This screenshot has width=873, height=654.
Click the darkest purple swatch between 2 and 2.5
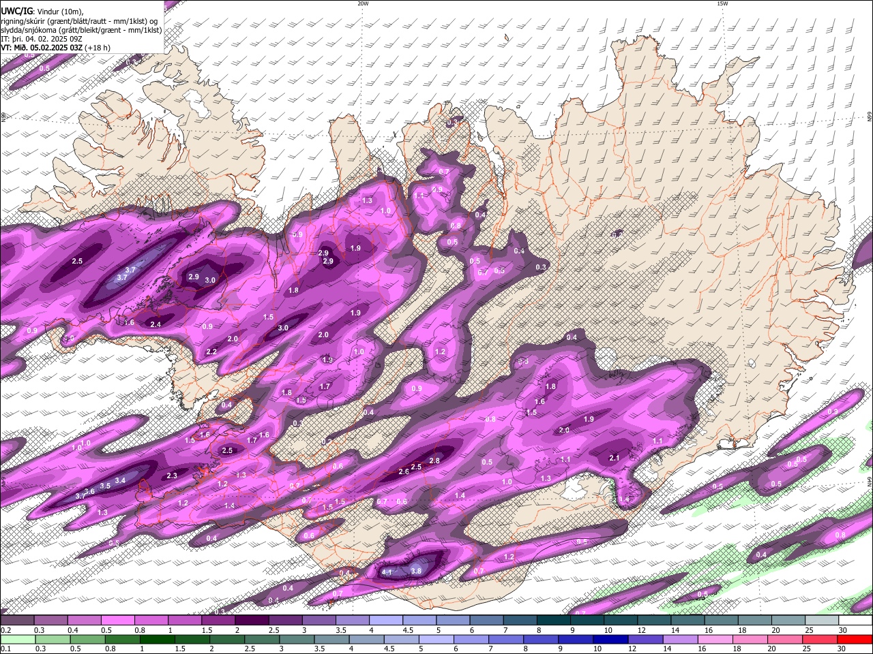coord(252,621)
